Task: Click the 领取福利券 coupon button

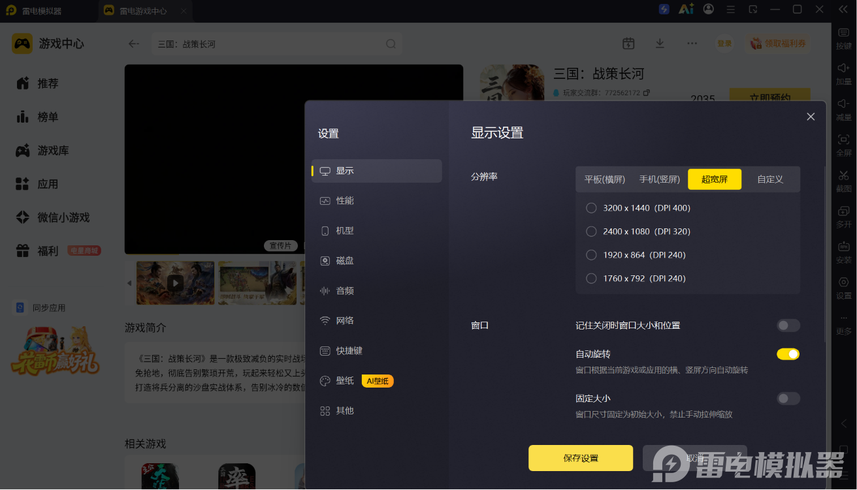Action: click(x=778, y=43)
